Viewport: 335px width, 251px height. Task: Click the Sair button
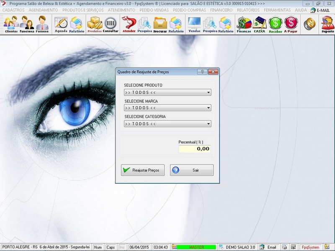click(192, 170)
